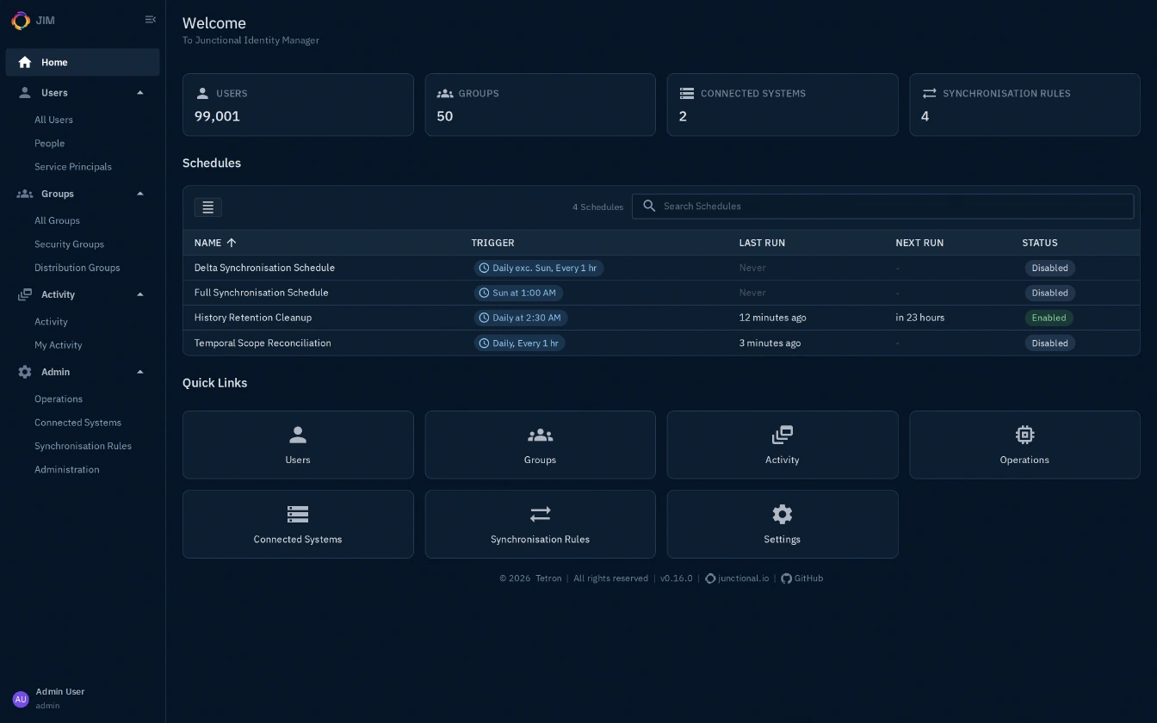Screen dimensions: 1157x723
Task: Collapse the Activity section chevron in sidebar
Action: click(140, 294)
